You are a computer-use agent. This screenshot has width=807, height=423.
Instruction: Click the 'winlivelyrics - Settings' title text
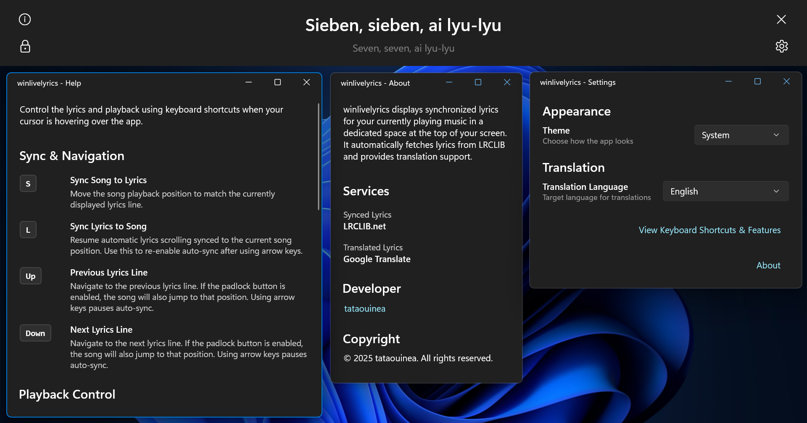click(578, 82)
